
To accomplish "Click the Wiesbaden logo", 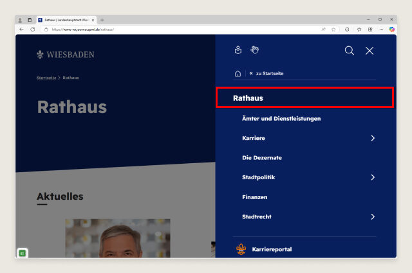I will (66, 55).
